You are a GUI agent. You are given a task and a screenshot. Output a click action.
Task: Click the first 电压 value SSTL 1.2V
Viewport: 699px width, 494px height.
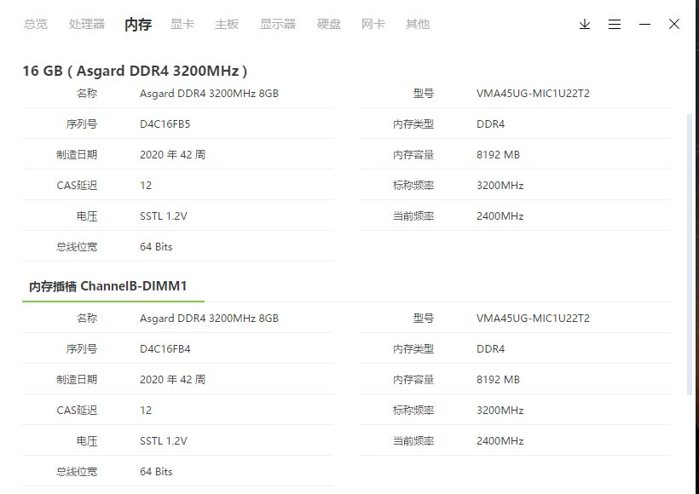[163, 216]
